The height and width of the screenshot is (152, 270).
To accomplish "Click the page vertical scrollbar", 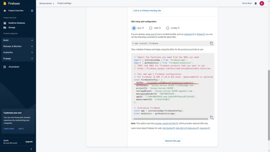I will tap(269, 105).
